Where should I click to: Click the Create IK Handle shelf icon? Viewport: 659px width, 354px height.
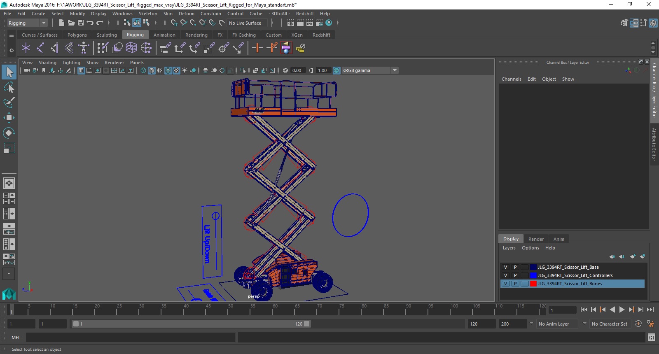55,48
